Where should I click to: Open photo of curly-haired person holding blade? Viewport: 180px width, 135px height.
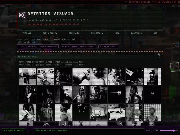click(x=28, y=112)
